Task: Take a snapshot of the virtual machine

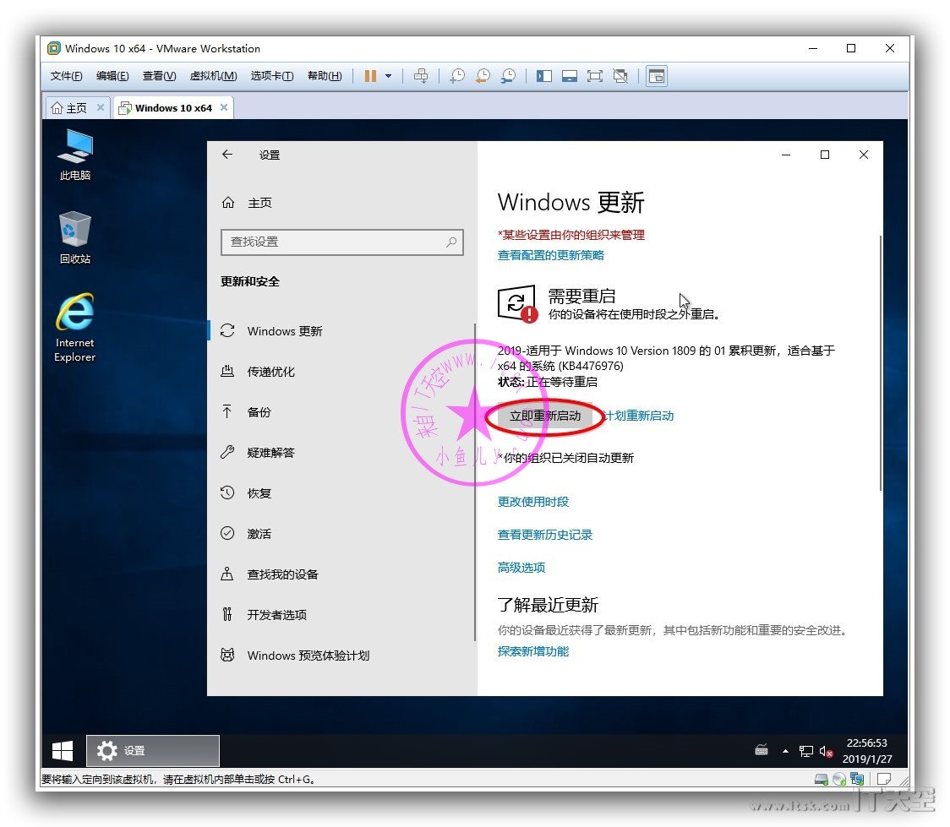Action: pos(457,76)
